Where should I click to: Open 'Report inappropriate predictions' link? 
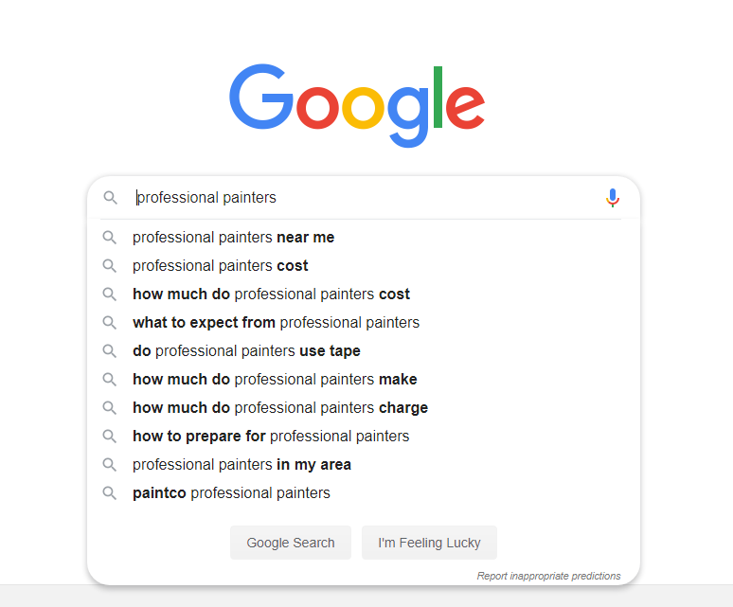pyautogui.click(x=548, y=576)
